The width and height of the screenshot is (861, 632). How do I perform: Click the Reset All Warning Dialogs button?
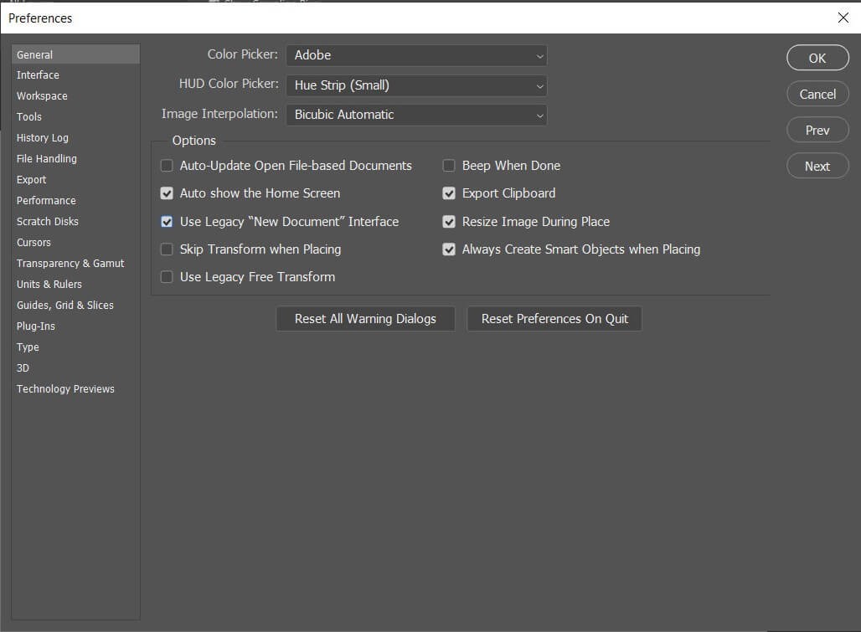pyautogui.click(x=365, y=319)
